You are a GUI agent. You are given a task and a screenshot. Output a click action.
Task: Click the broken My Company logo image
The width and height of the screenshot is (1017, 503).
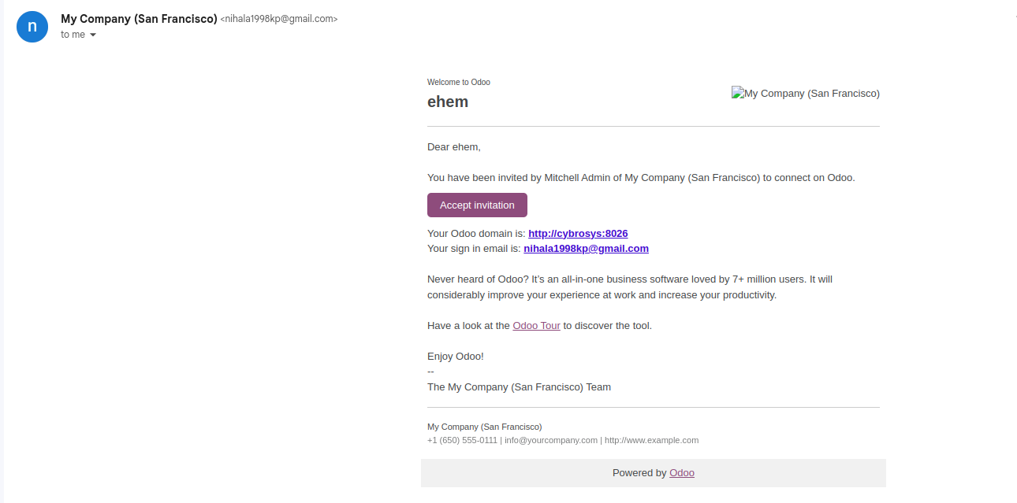[806, 93]
